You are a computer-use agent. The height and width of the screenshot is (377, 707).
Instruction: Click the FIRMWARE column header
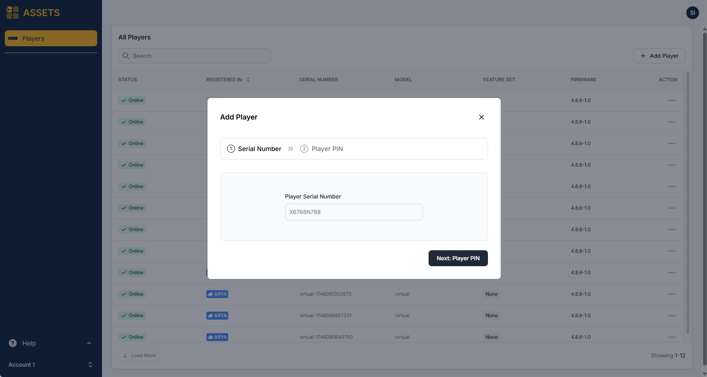pyautogui.click(x=584, y=80)
